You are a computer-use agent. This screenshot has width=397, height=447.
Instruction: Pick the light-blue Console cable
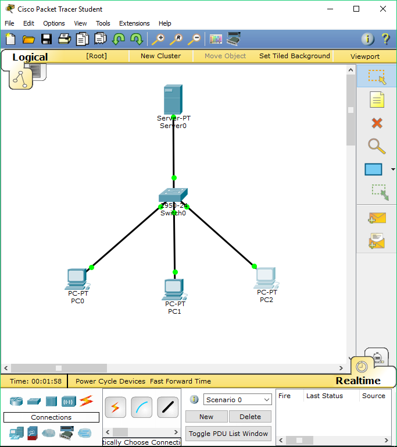142,407
